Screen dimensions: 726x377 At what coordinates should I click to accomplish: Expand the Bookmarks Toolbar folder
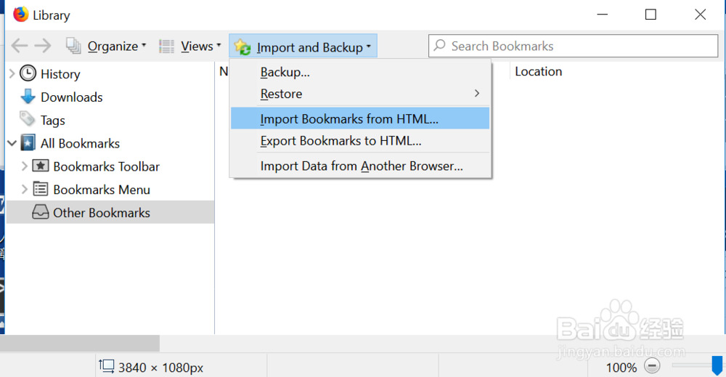pyautogui.click(x=25, y=166)
